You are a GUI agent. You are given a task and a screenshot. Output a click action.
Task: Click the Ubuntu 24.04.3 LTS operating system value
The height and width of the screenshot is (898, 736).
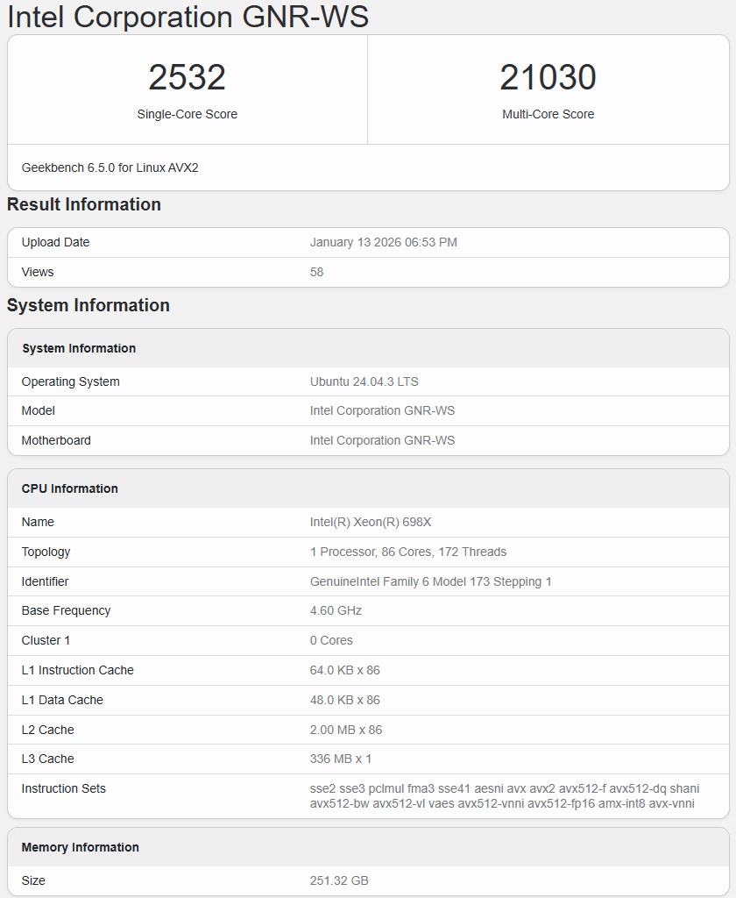[364, 381]
